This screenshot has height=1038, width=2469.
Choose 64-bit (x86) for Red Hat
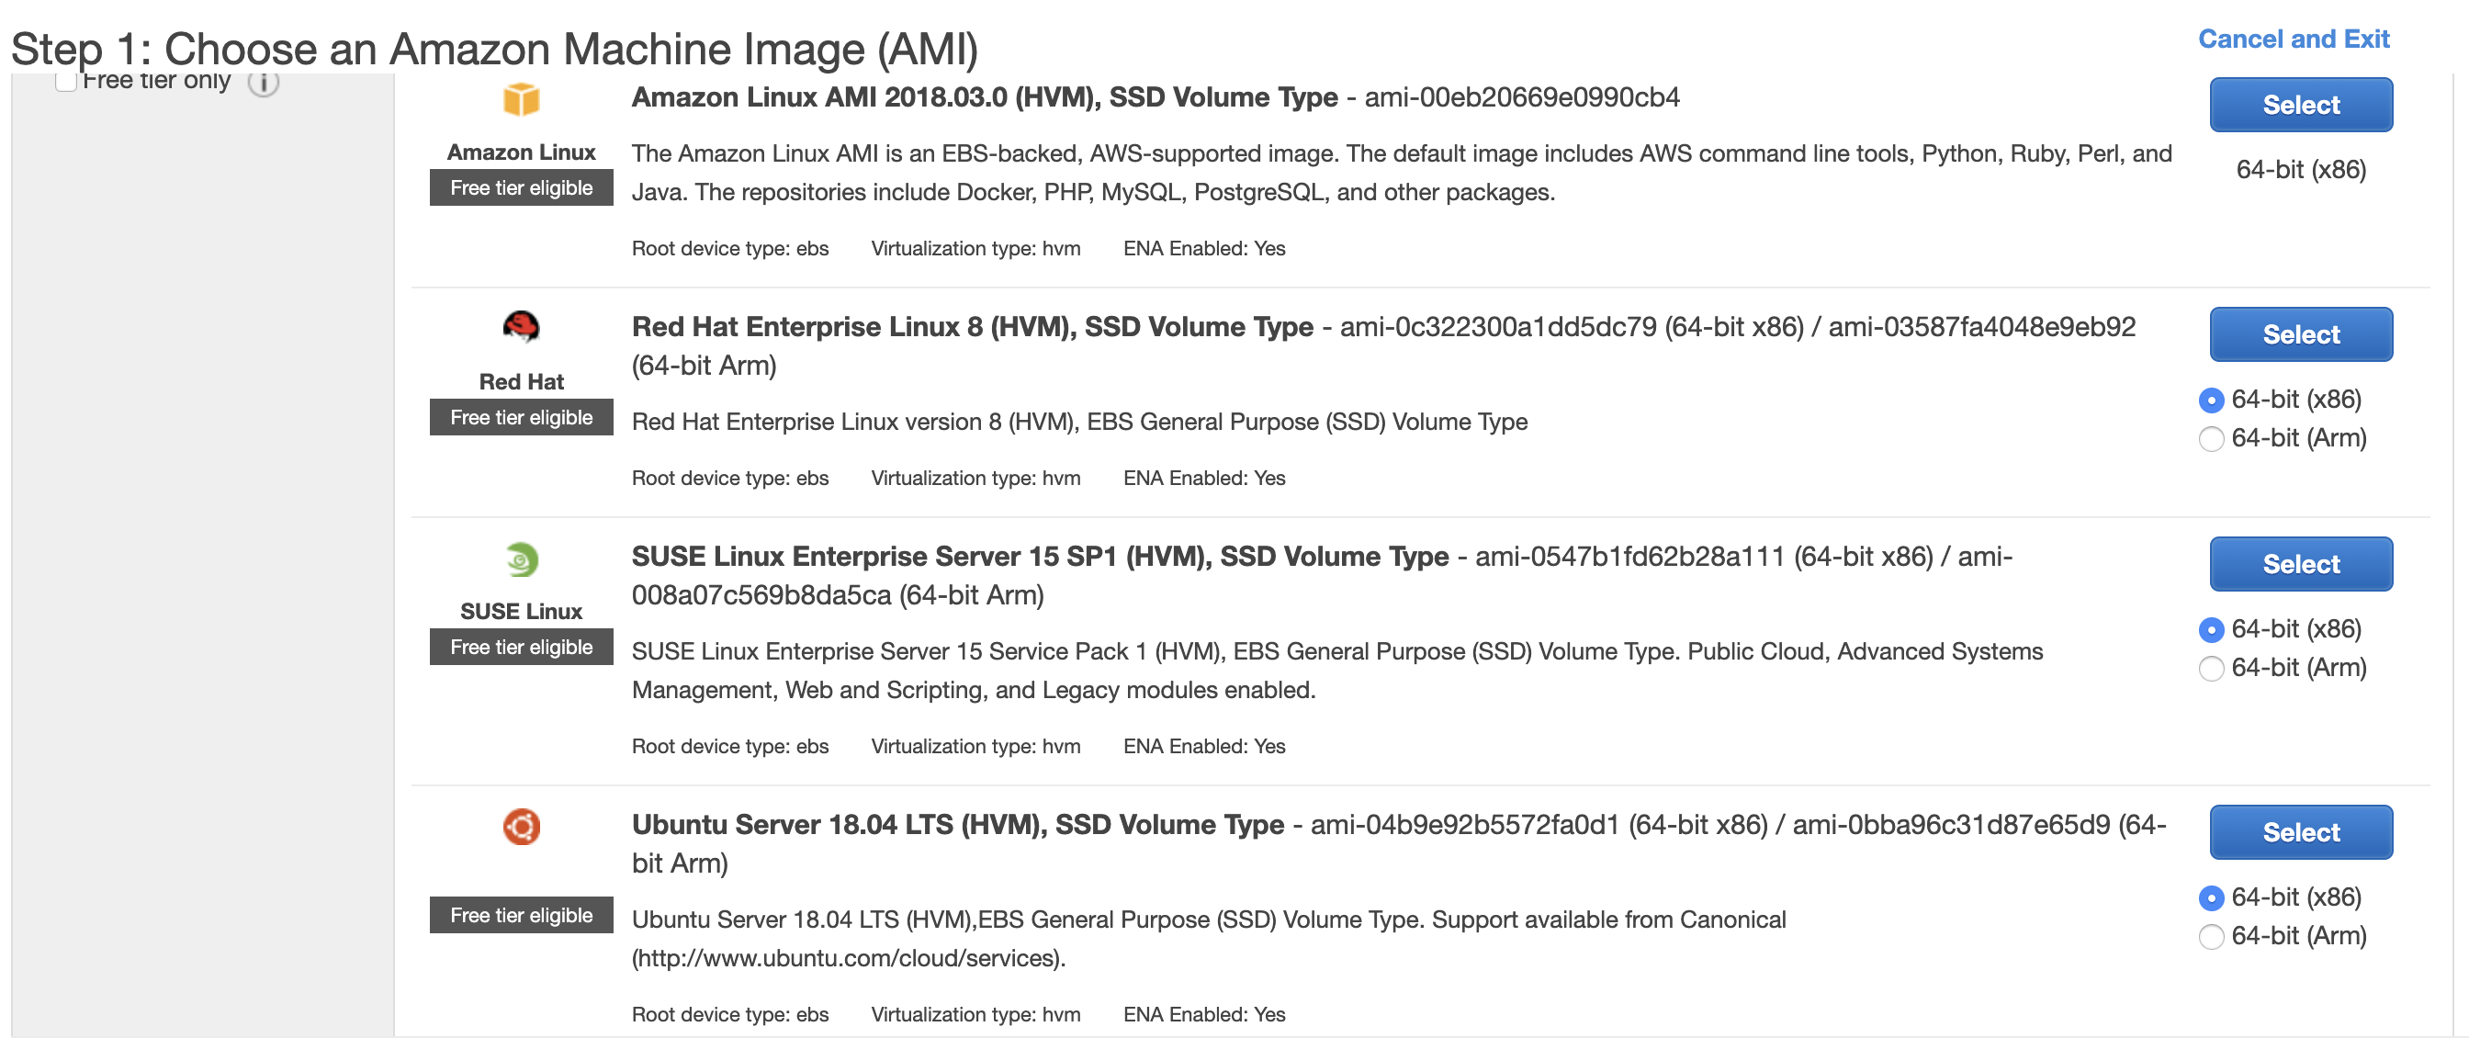[2210, 400]
